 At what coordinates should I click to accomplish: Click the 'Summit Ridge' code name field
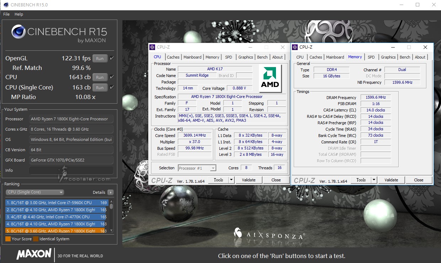pos(197,75)
